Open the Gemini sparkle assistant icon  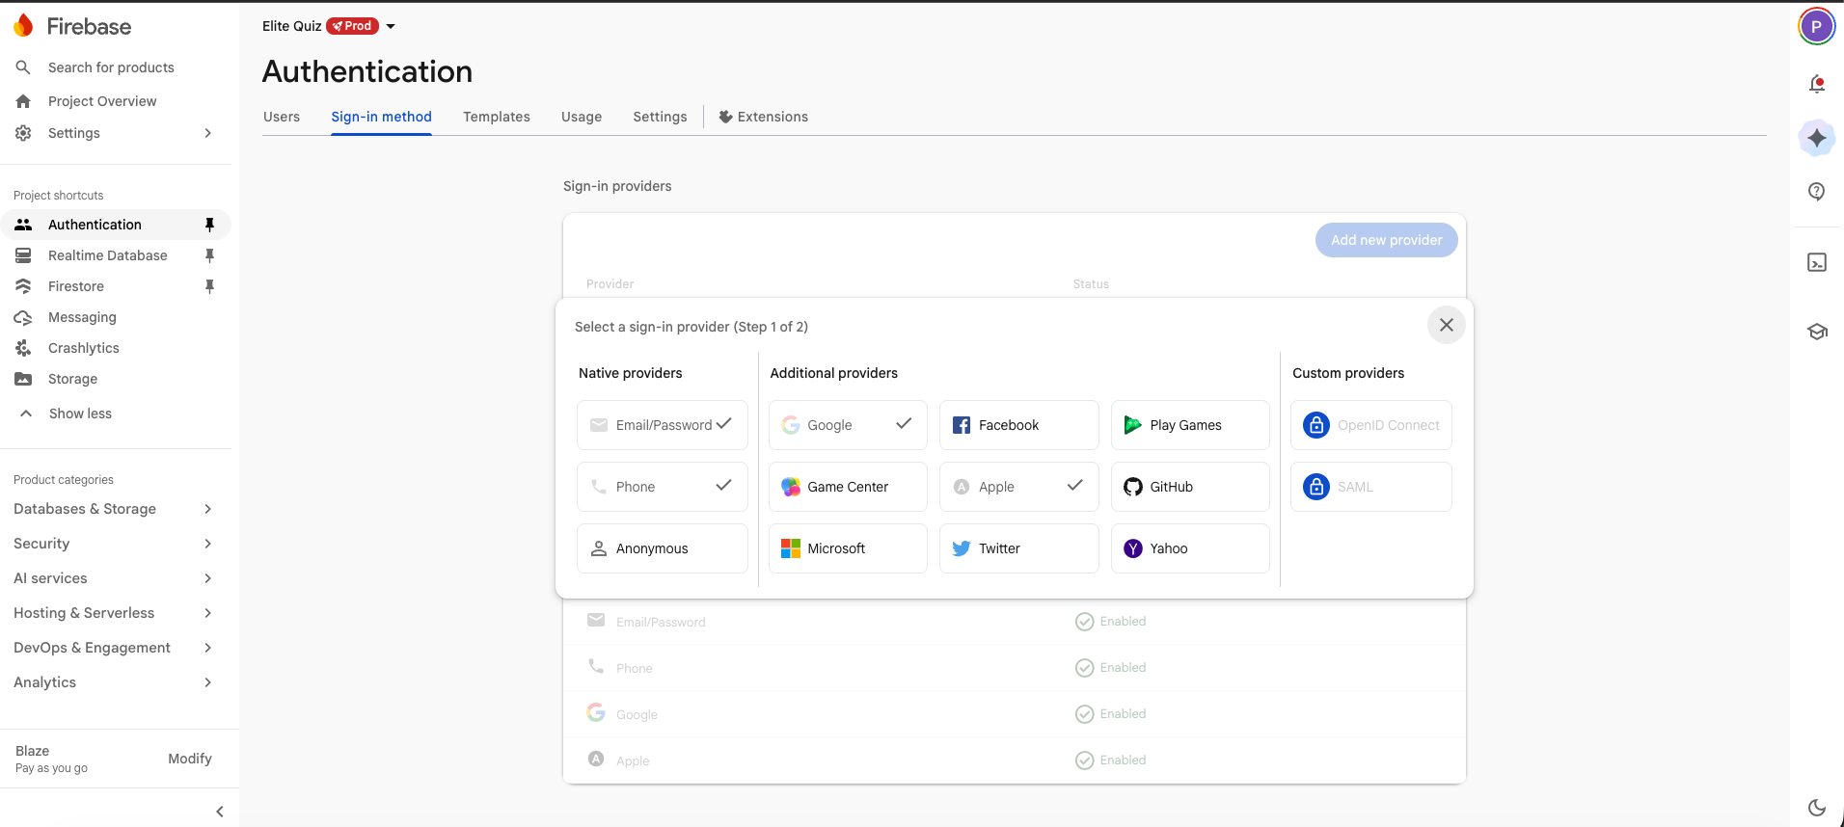[x=1817, y=138]
